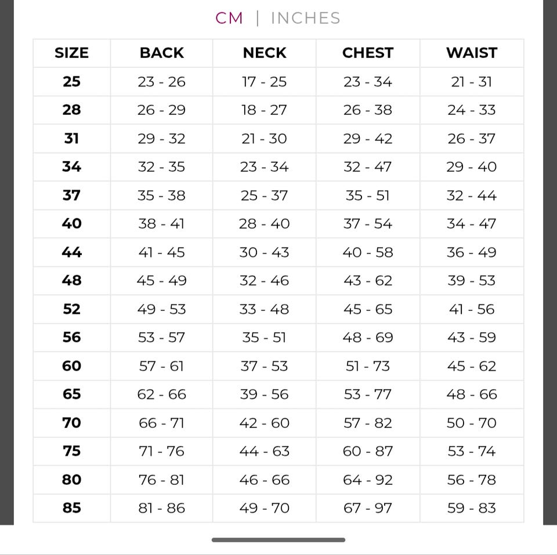Tap the size 85 row label

71,508
